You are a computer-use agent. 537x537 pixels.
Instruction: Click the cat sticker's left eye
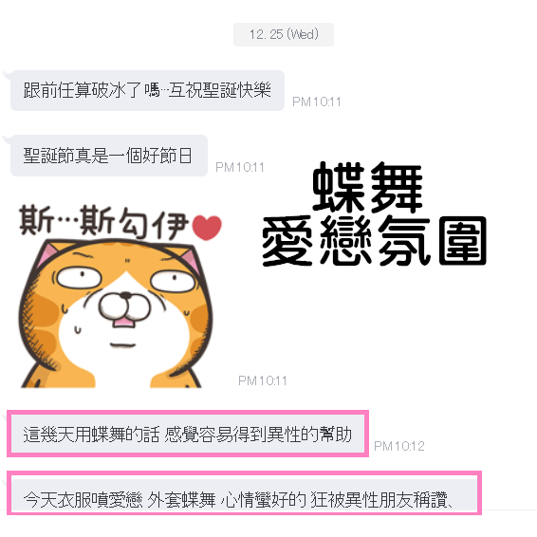pos(79,277)
